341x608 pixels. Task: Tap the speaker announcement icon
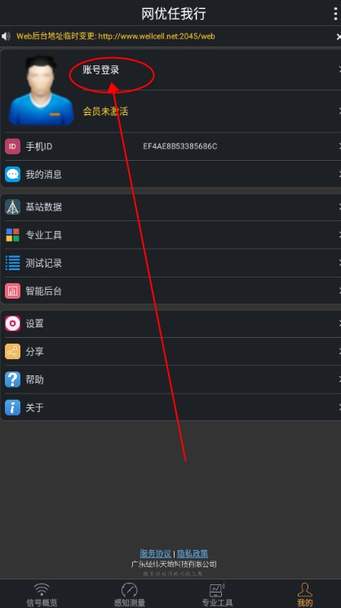click(x=6, y=37)
